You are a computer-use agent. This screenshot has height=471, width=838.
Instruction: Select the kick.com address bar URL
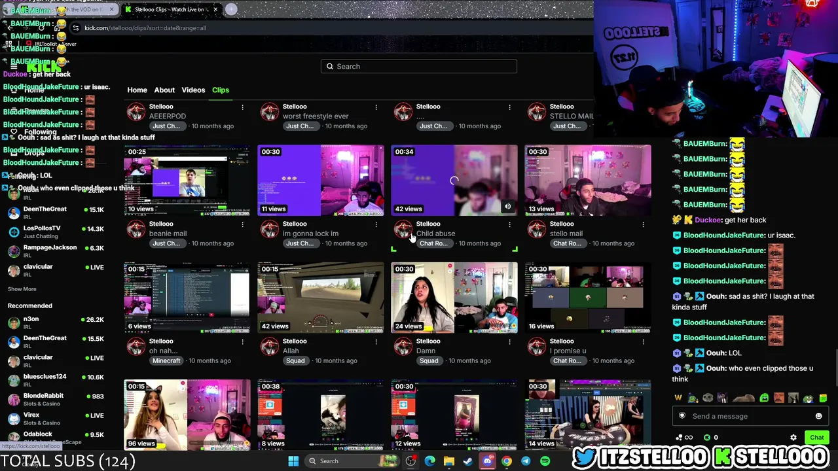click(x=145, y=28)
